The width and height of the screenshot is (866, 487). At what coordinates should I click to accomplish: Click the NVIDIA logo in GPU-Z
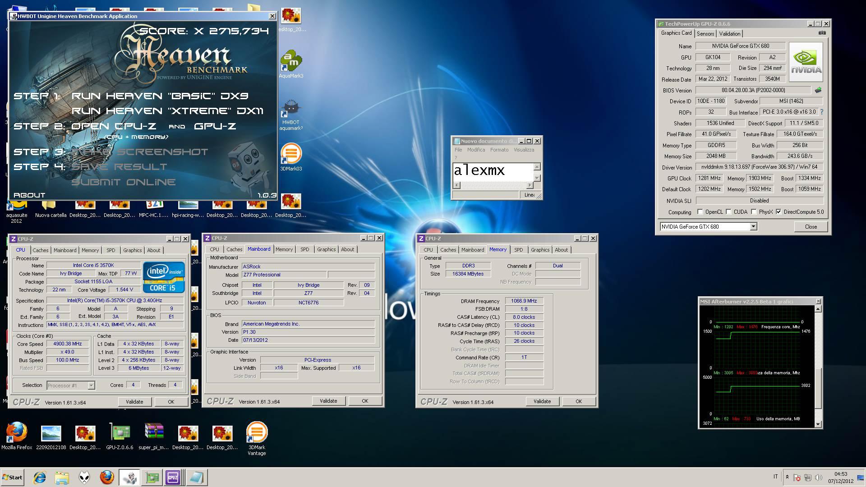pyautogui.click(x=806, y=62)
